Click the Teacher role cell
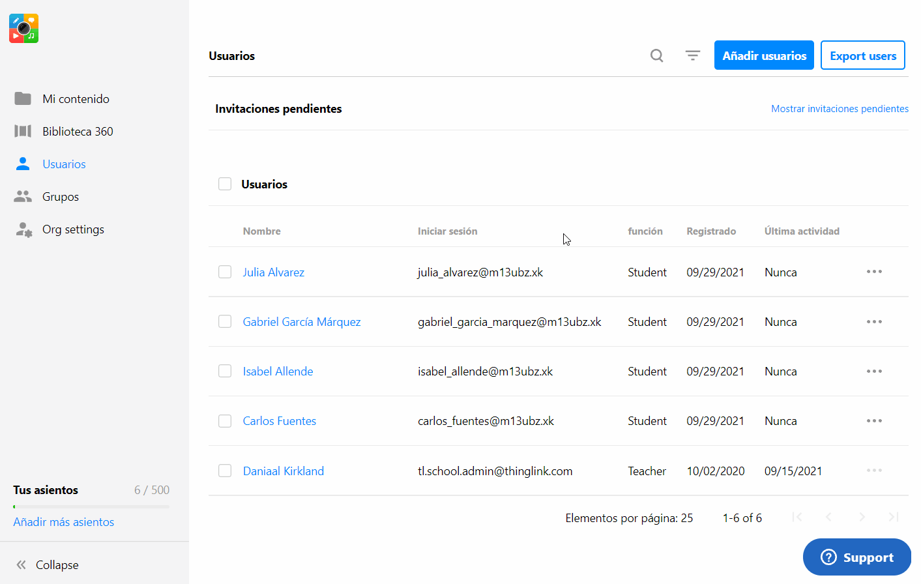 tap(647, 471)
